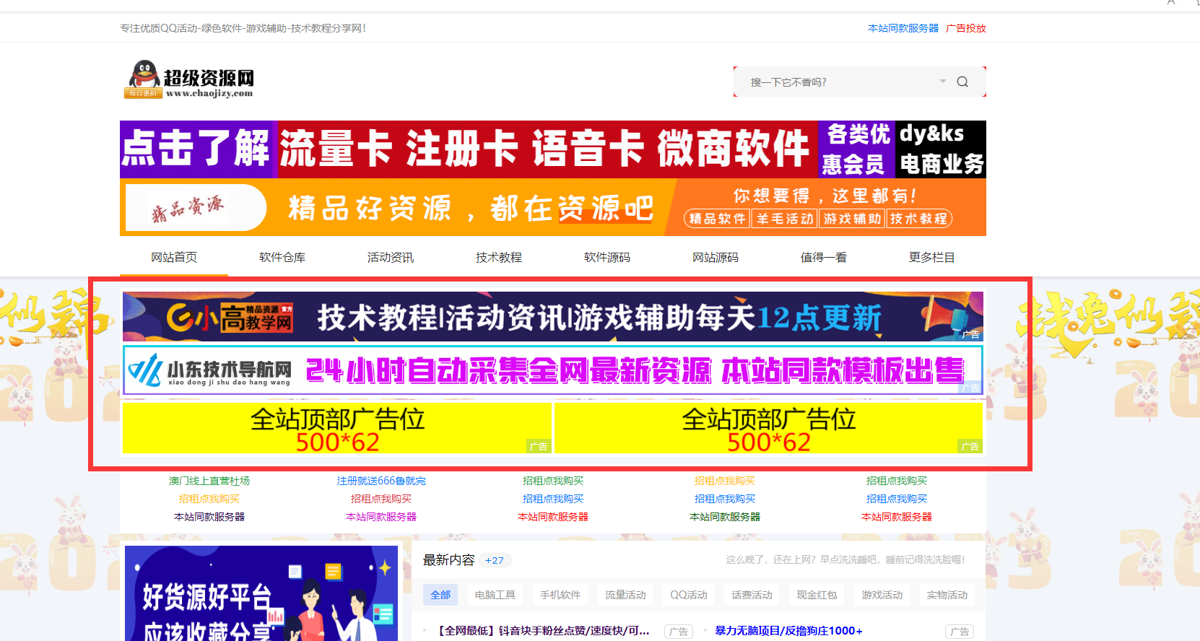Screen dimensions: 1200x641
Task: Open the search box dropdown arrow
Action: (942, 82)
